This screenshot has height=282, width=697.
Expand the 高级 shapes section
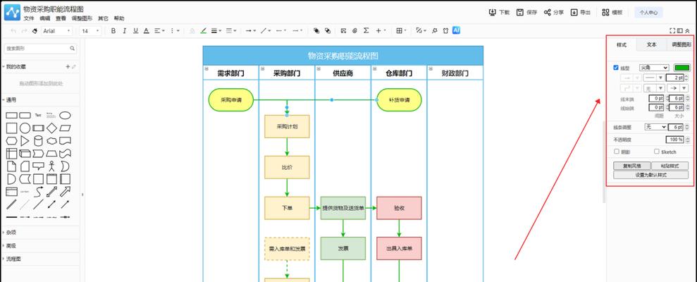click(x=9, y=245)
